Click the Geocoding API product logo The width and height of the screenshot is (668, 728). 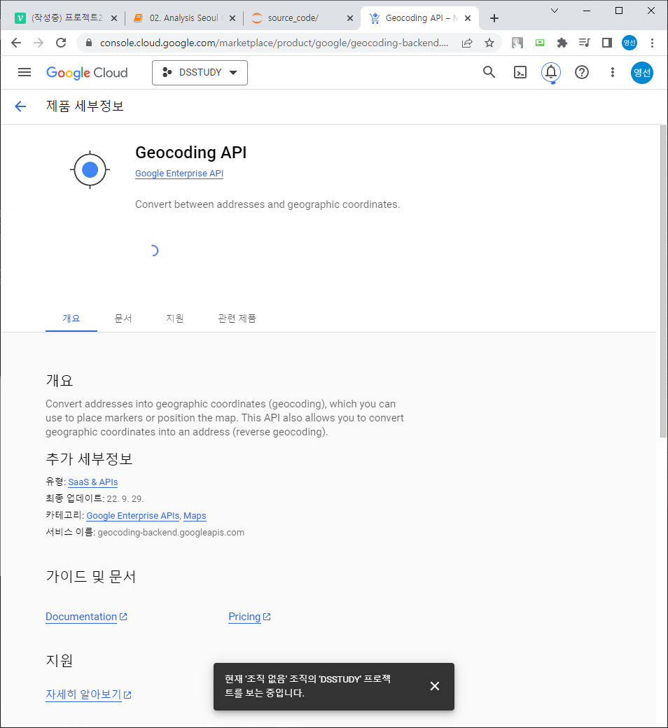coord(90,170)
